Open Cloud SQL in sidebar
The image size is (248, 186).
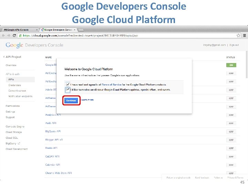12,138
